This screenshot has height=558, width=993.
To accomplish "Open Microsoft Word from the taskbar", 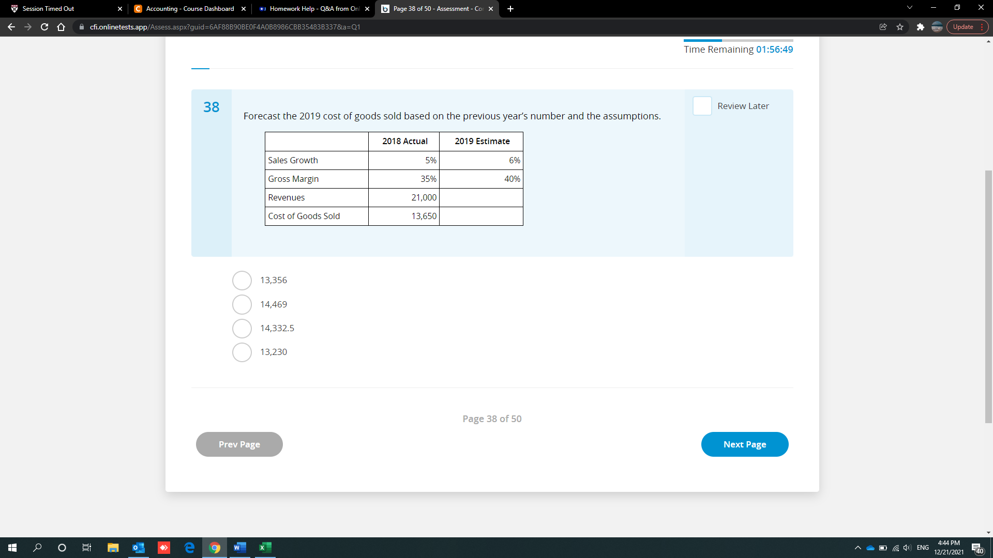I will [x=239, y=548].
